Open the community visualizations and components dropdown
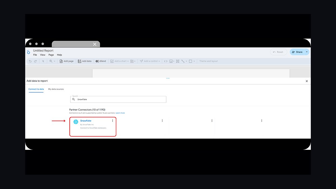Image resolution: width=336 pixels, height=189 pixels. click(x=133, y=61)
